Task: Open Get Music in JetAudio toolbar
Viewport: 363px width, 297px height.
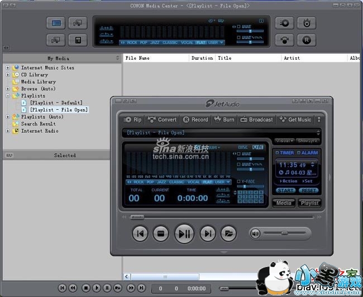Action: pyautogui.click(x=295, y=120)
